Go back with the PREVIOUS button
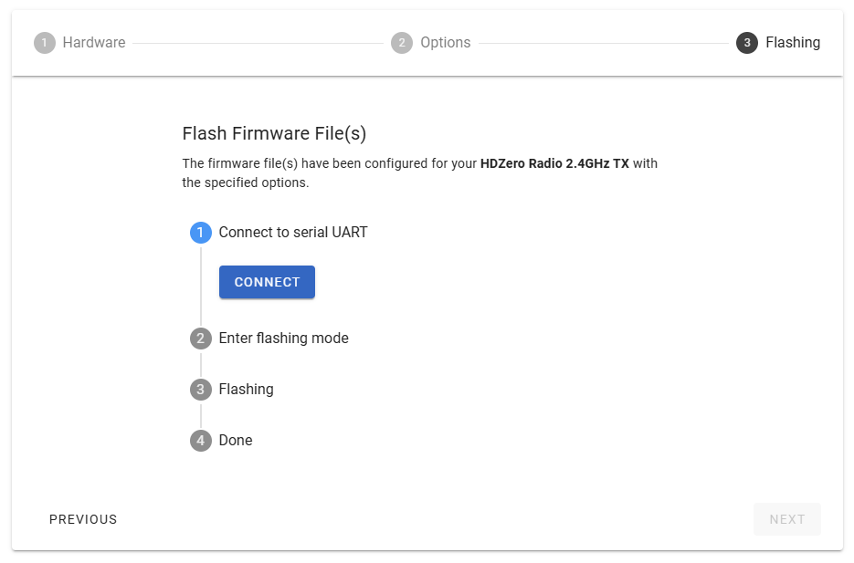 [x=83, y=519]
